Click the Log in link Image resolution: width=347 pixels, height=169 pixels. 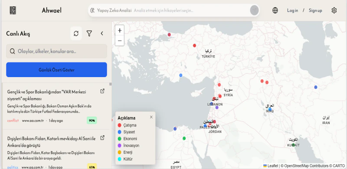point(292,10)
